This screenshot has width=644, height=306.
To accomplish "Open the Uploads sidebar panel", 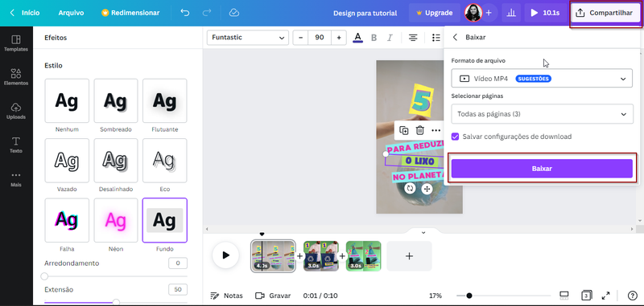I will pyautogui.click(x=16, y=111).
